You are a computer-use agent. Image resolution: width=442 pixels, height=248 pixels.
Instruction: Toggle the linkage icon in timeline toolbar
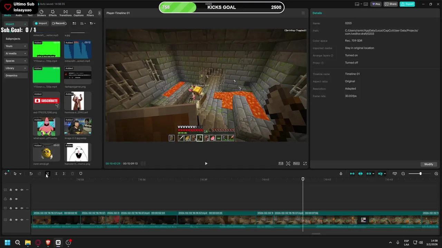(369, 174)
